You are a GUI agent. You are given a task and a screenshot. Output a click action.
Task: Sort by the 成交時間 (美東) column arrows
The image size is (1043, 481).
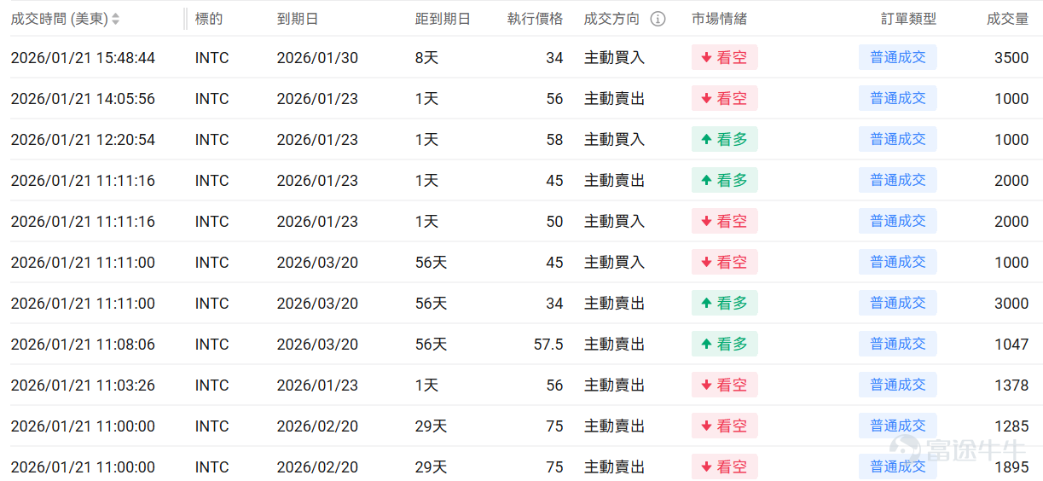(x=116, y=19)
